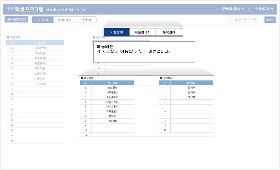Screen dimensions: 280x170
Task: Click the pin icon beside 엑셀지식IN
Action: (x=256, y=9)
